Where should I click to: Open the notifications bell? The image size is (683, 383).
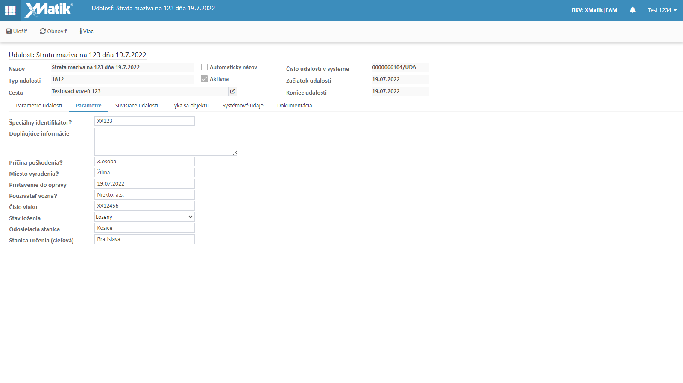632,10
